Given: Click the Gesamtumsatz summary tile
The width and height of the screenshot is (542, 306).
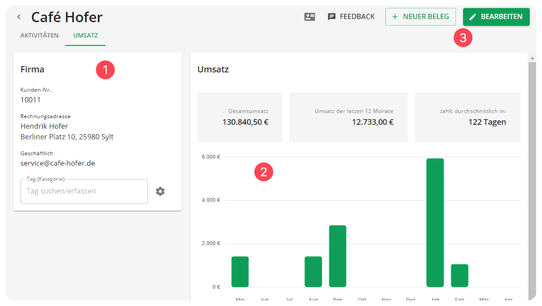Looking at the screenshot, I should (240, 117).
